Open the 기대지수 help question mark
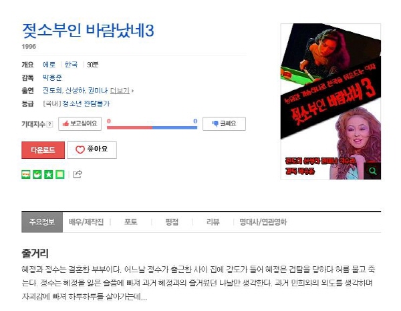 [x=50, y=124]
